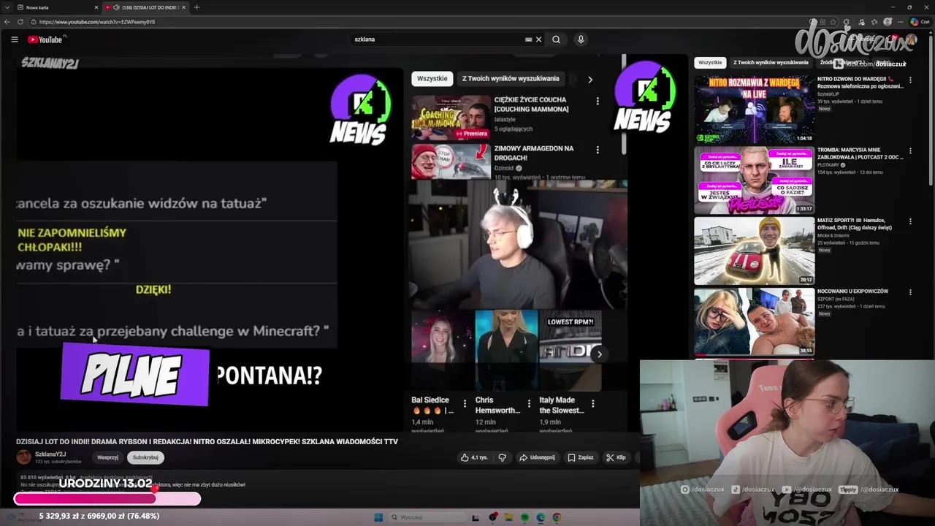Click the YouTube logo home link
The width and height of the screenshot is (935, 526).
[x=45, y=39]
